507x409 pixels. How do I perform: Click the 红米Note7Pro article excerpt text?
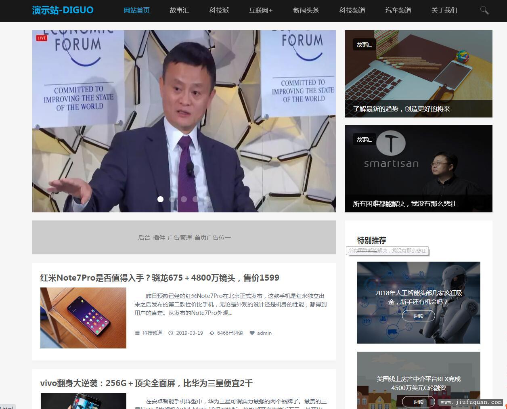[231, 304]
